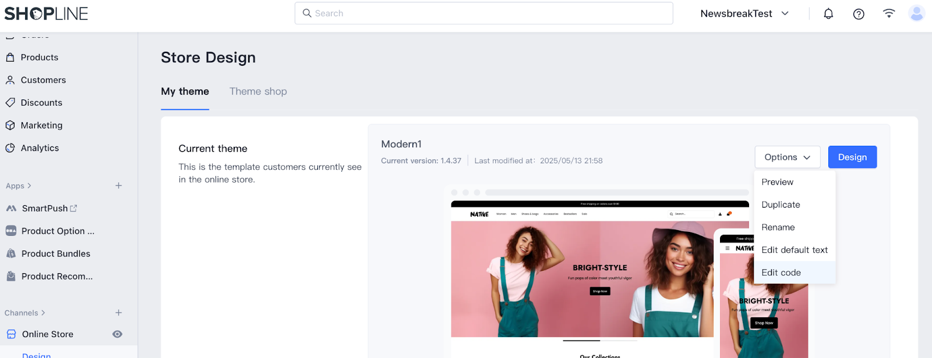Open Products in the sidebar
Image resolution: width=932 pixels, height=358 pixels.
[x=40, y=57]
